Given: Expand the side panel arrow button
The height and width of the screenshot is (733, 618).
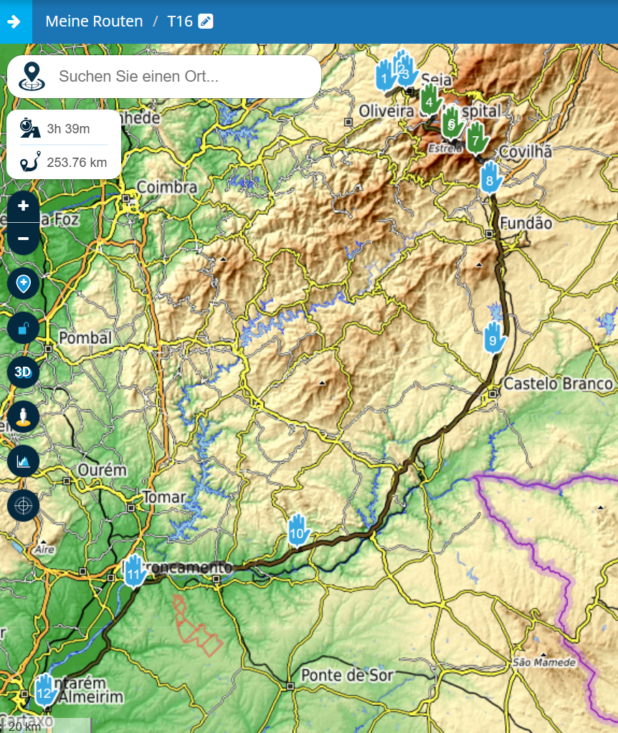Looking at the screenshot, I should point(16,21).
